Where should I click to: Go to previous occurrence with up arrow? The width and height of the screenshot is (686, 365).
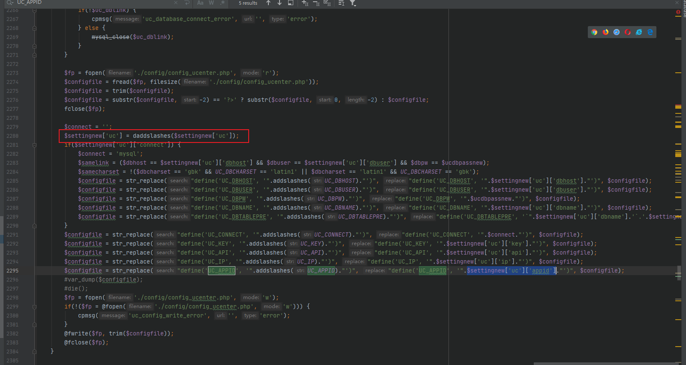tap(268, 3)
